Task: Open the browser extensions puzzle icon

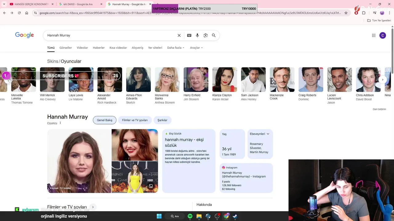Action: pos(364,13)
